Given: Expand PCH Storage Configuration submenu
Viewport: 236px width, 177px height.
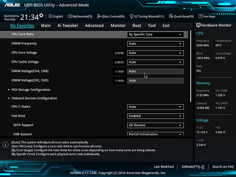Looking at the screenshot, I should [x=31, y=90].
